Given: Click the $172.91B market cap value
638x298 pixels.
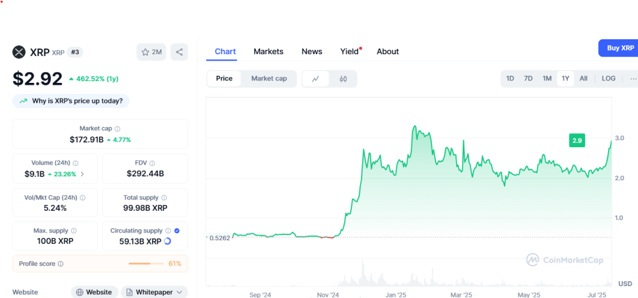Looking at the screenshot, I should tap(87, 140).
